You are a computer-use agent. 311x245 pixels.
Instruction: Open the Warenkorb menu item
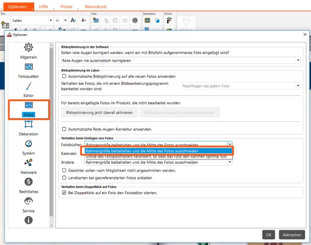95,7
